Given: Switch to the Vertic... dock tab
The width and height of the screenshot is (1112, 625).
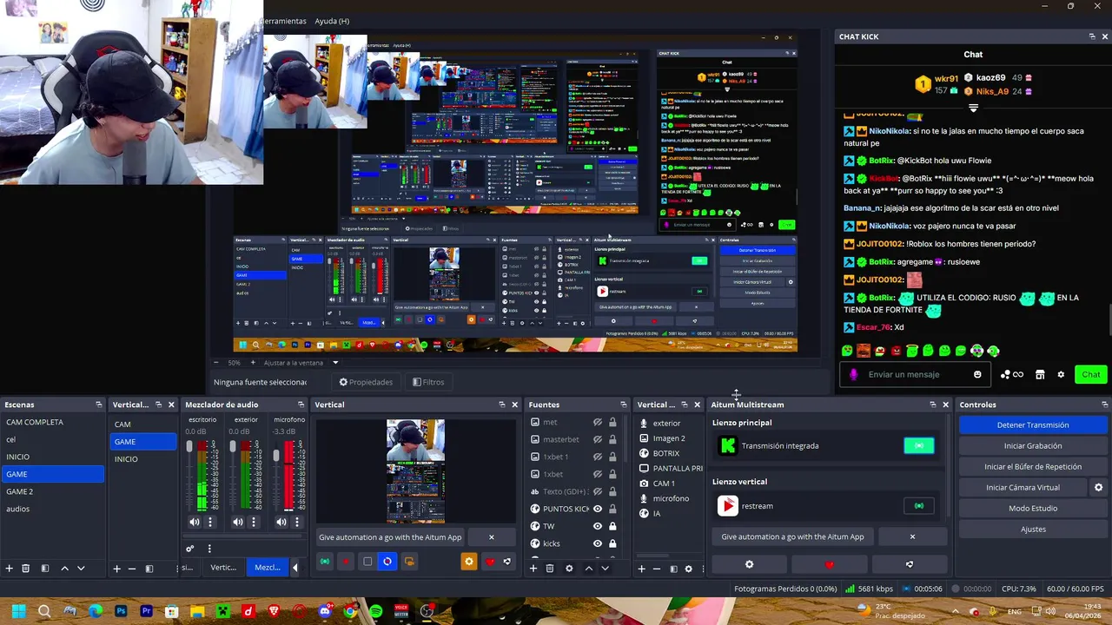Looking at the screenshot, I should pyautogui.click(x=223, y=568).
